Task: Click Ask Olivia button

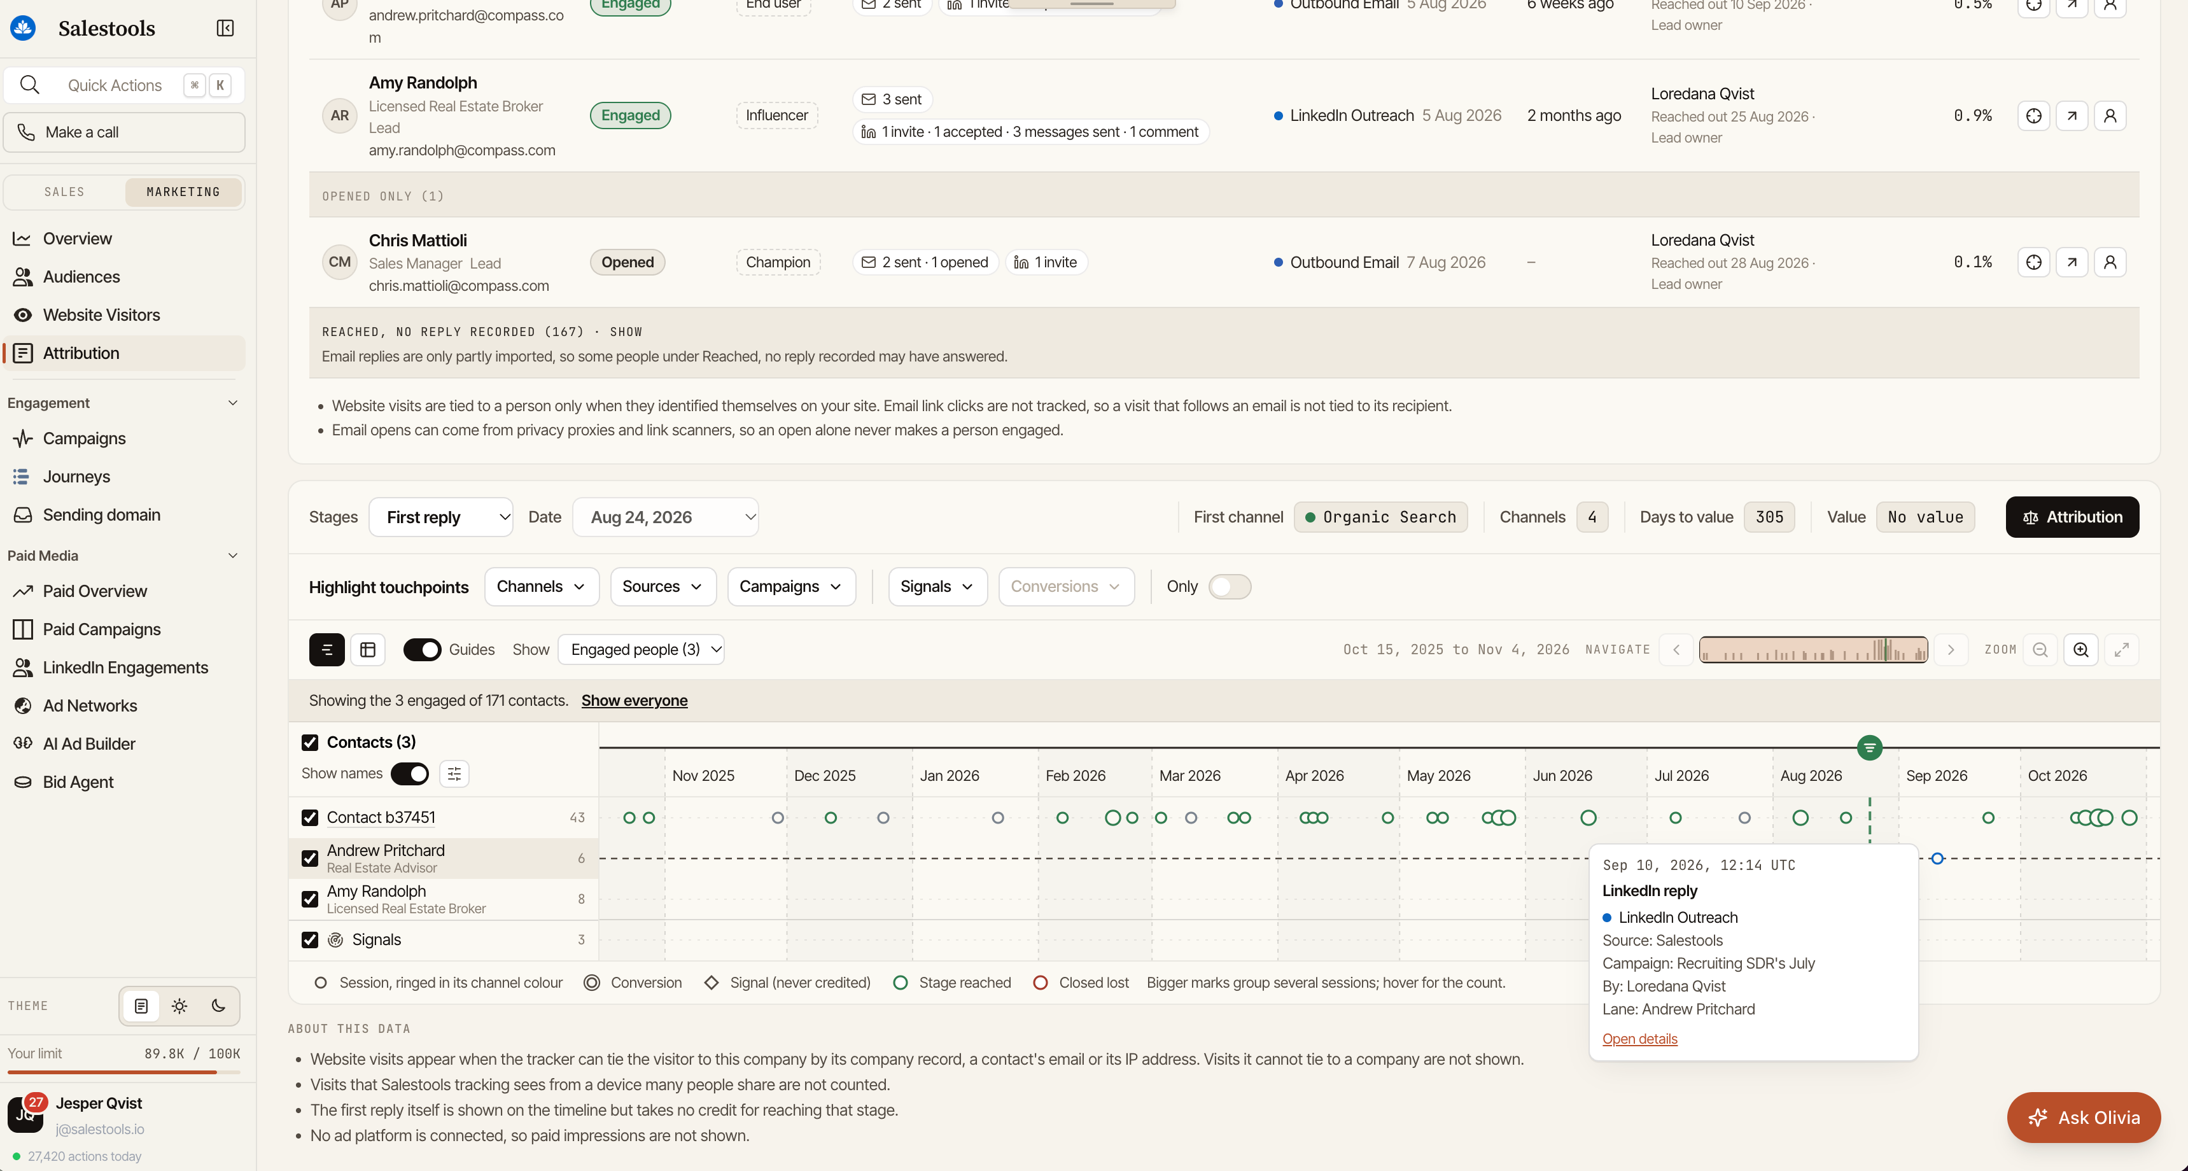Action: coord(2084,1118)
